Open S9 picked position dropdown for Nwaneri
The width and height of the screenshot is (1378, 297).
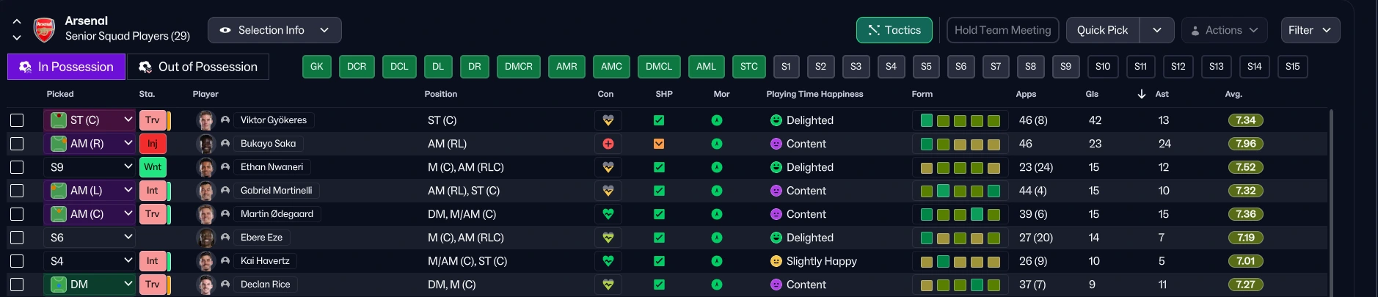(x=89, y=167)
